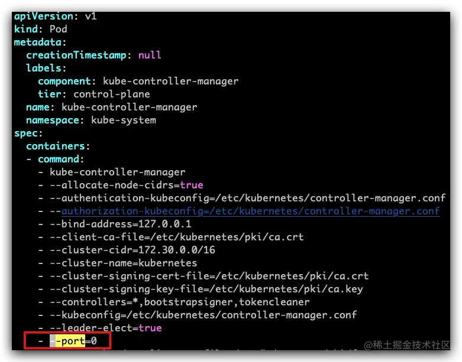462x362 pixels.
Task: Click the '--leader-elect=true' argument
Action: click(x=106, y=328)
